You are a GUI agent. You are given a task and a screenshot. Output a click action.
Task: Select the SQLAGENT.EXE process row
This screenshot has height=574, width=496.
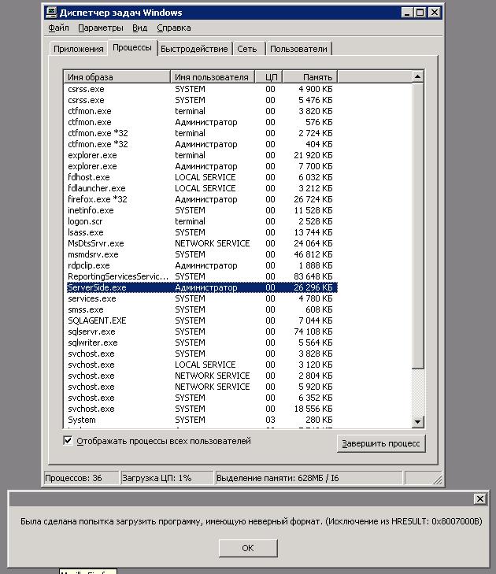(202, 320)
